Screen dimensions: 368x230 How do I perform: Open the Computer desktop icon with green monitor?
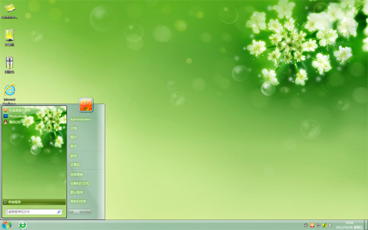click(x=9, y=37)
